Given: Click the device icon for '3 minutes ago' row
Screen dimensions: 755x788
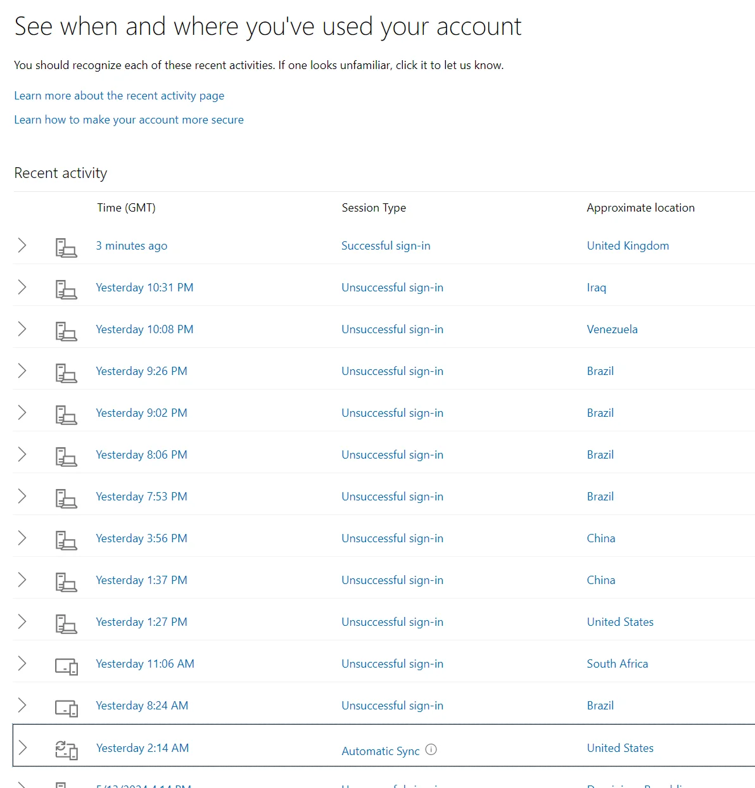Looking at the screenshot, I should [66, 247].
